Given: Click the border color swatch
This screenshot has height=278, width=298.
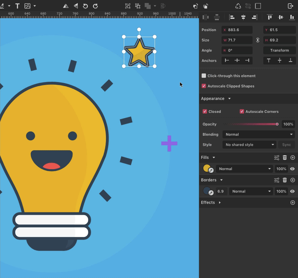Looking at the screenshot, I should pyautogui.click(x=207, y=191).
